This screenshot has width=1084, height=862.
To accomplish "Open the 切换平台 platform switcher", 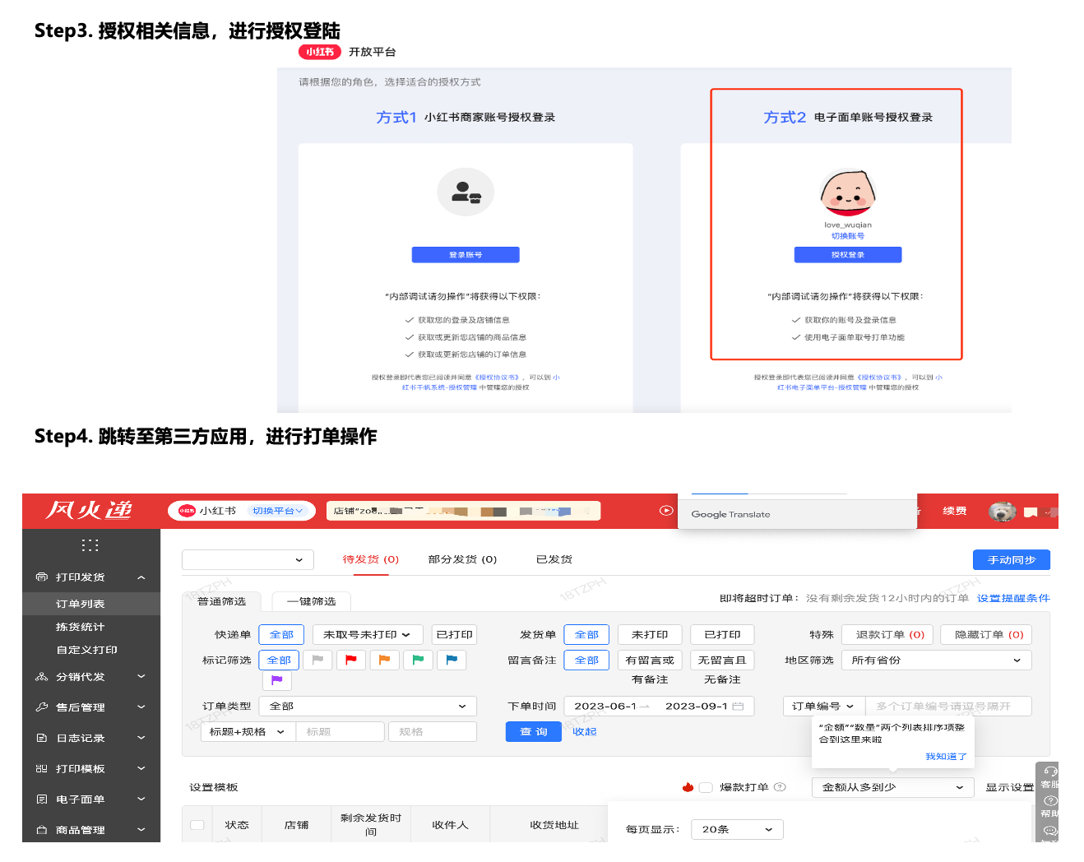I will pyautogui.click(x=278, y=511).
